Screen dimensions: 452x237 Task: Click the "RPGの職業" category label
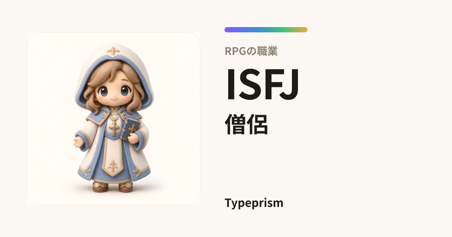click(251, 51)
